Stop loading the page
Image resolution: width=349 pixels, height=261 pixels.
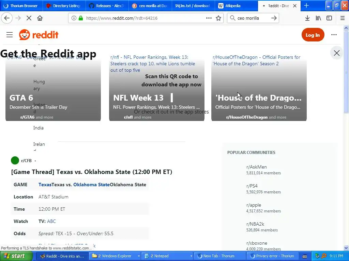pyautogui.click(x=29, y=18)
